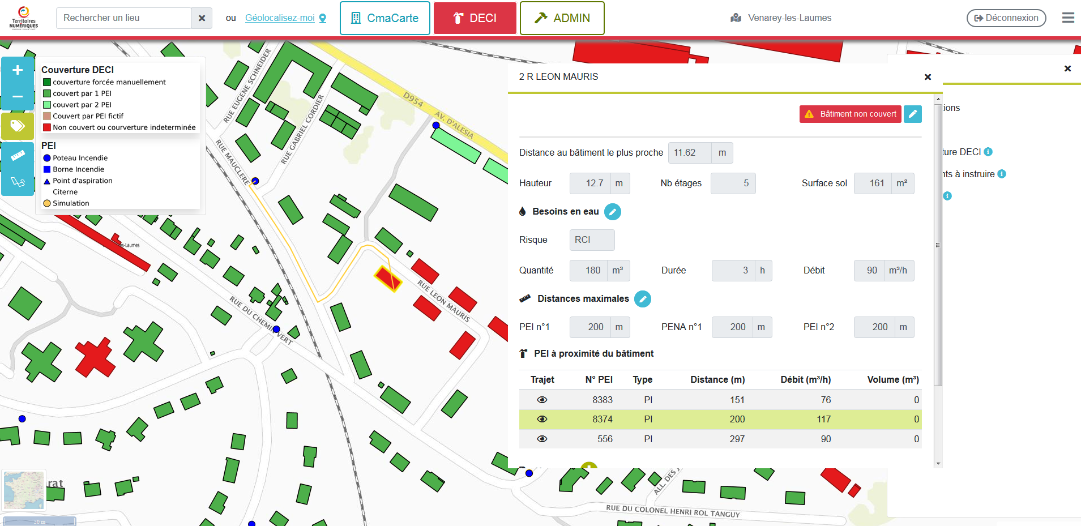Open the CmaCarte tab

[385, 18]
